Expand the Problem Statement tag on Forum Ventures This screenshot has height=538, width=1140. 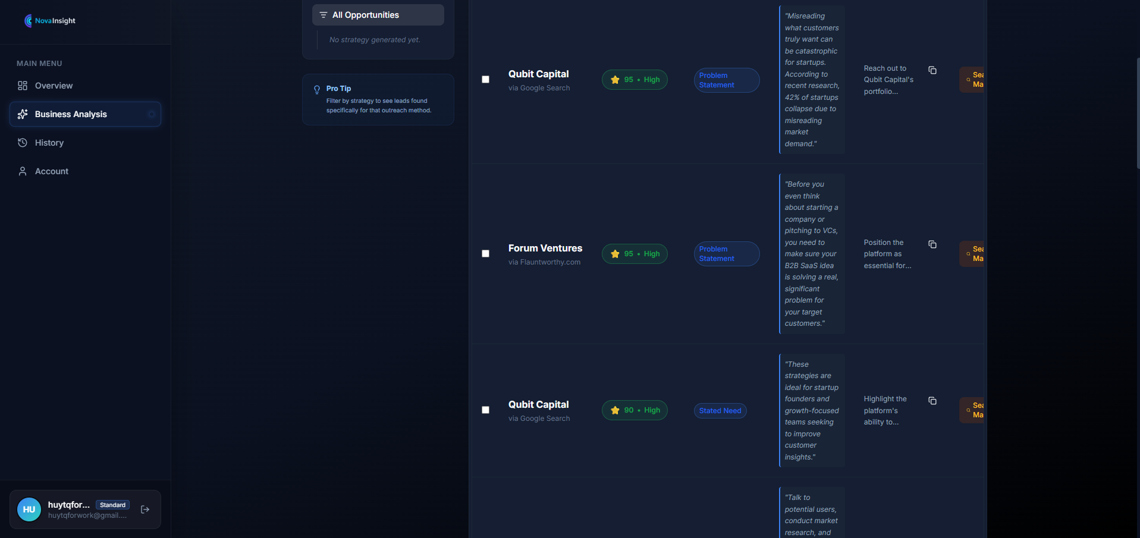(x=726, y=254)
